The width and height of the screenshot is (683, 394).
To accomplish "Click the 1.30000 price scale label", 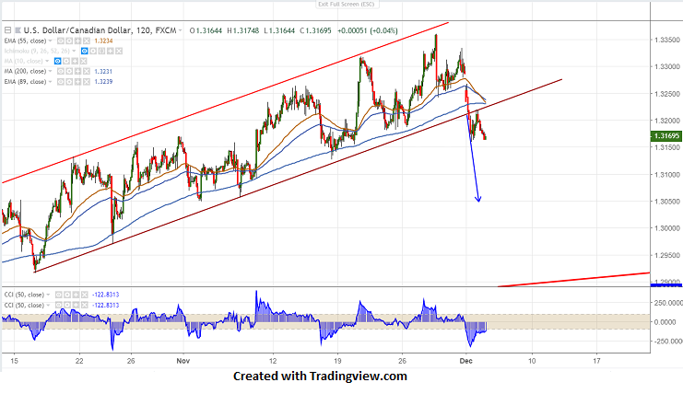I will 667,228.
